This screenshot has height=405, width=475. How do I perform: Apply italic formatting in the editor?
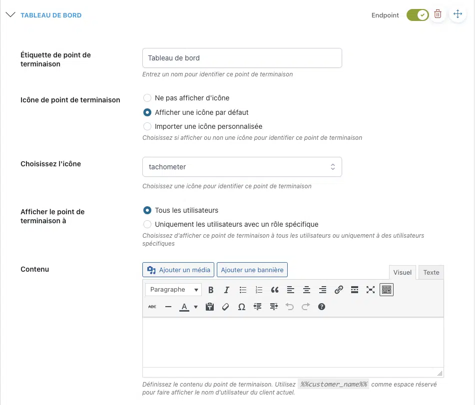(226, 290)
